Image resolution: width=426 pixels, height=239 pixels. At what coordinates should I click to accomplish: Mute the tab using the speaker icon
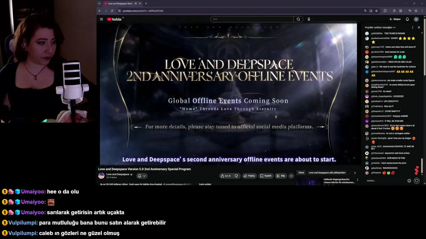coord(135,3)
